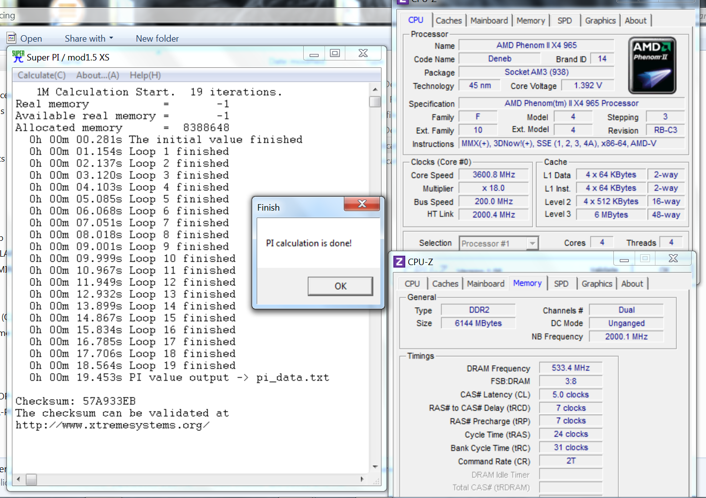Image resolution: width=706 pixels, height=498 pixels.
Task: Click the Checksum: 57A933EB line in Super PI
Action: [x=75, y=401]
